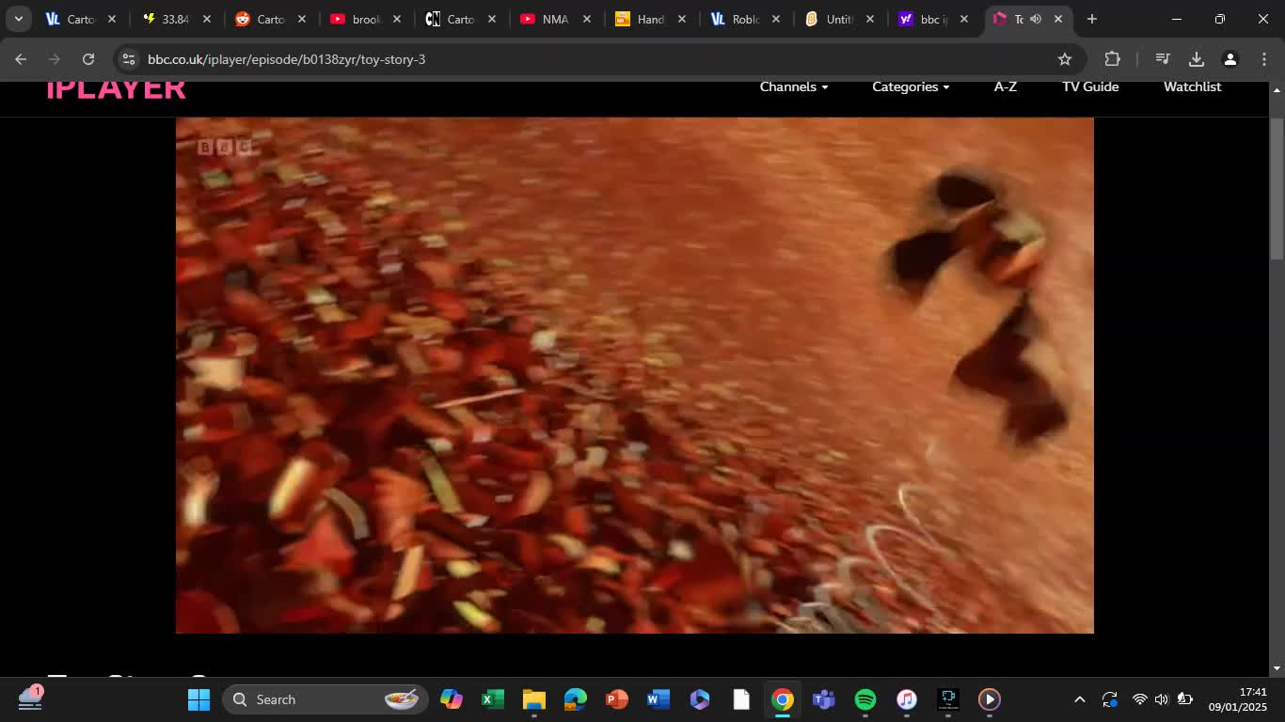The width and height of the screenshot is (1285, 722).
Task: Switch to the brook YouTube tab
Action: (x=365, y=19)
